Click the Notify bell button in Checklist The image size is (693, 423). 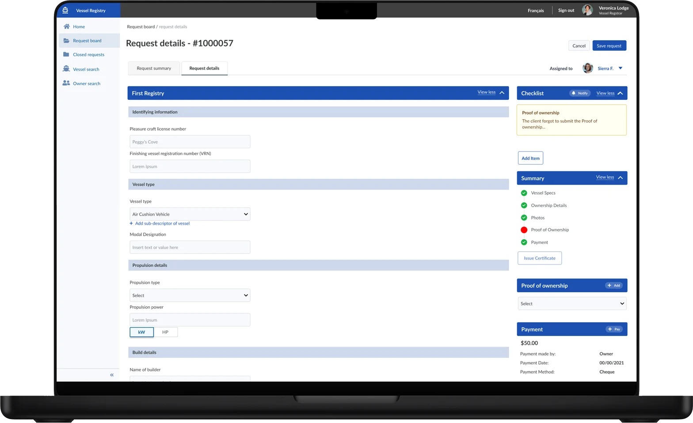click(580, 93)
